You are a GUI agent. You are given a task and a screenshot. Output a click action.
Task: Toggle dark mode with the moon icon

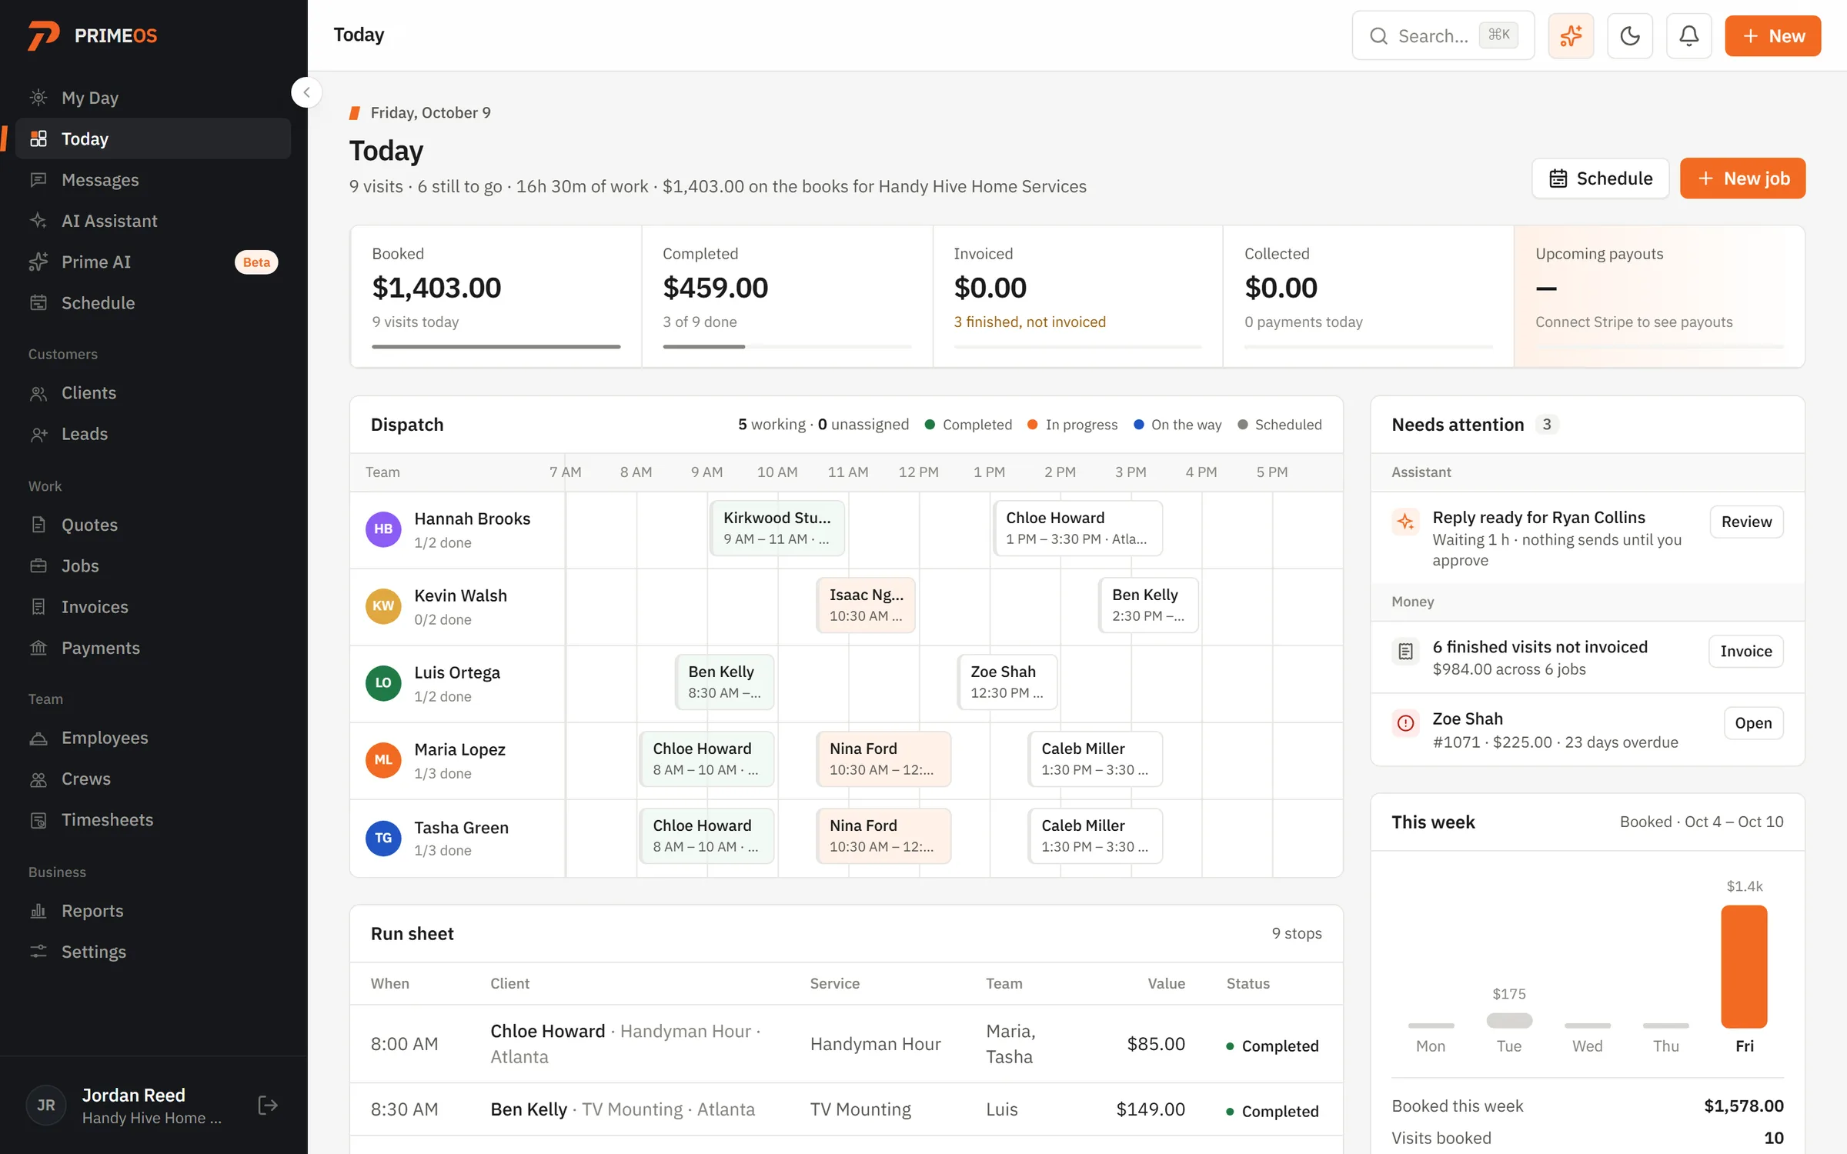[1630, 35]
